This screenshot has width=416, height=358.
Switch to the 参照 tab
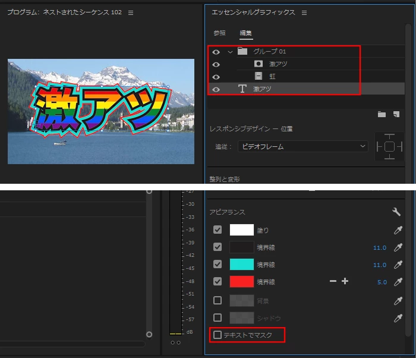[x=219, y=33]
